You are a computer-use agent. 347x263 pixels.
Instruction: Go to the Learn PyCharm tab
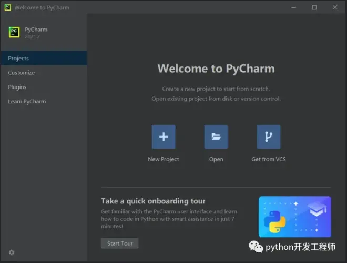(44, 101)
